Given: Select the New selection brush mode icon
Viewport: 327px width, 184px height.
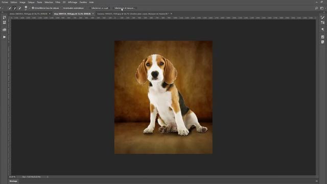Looking at the screenshot, I should pos(10,8).
